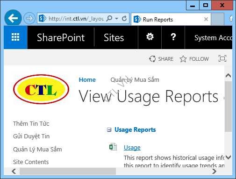Collapse the Usage Reports section
The height and width of the screenshot is (179, 236).
(x=109, y=129)
